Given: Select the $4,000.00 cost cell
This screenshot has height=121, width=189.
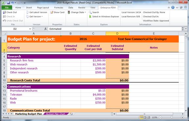Looking at the screenshot, I should pos(93,95).
